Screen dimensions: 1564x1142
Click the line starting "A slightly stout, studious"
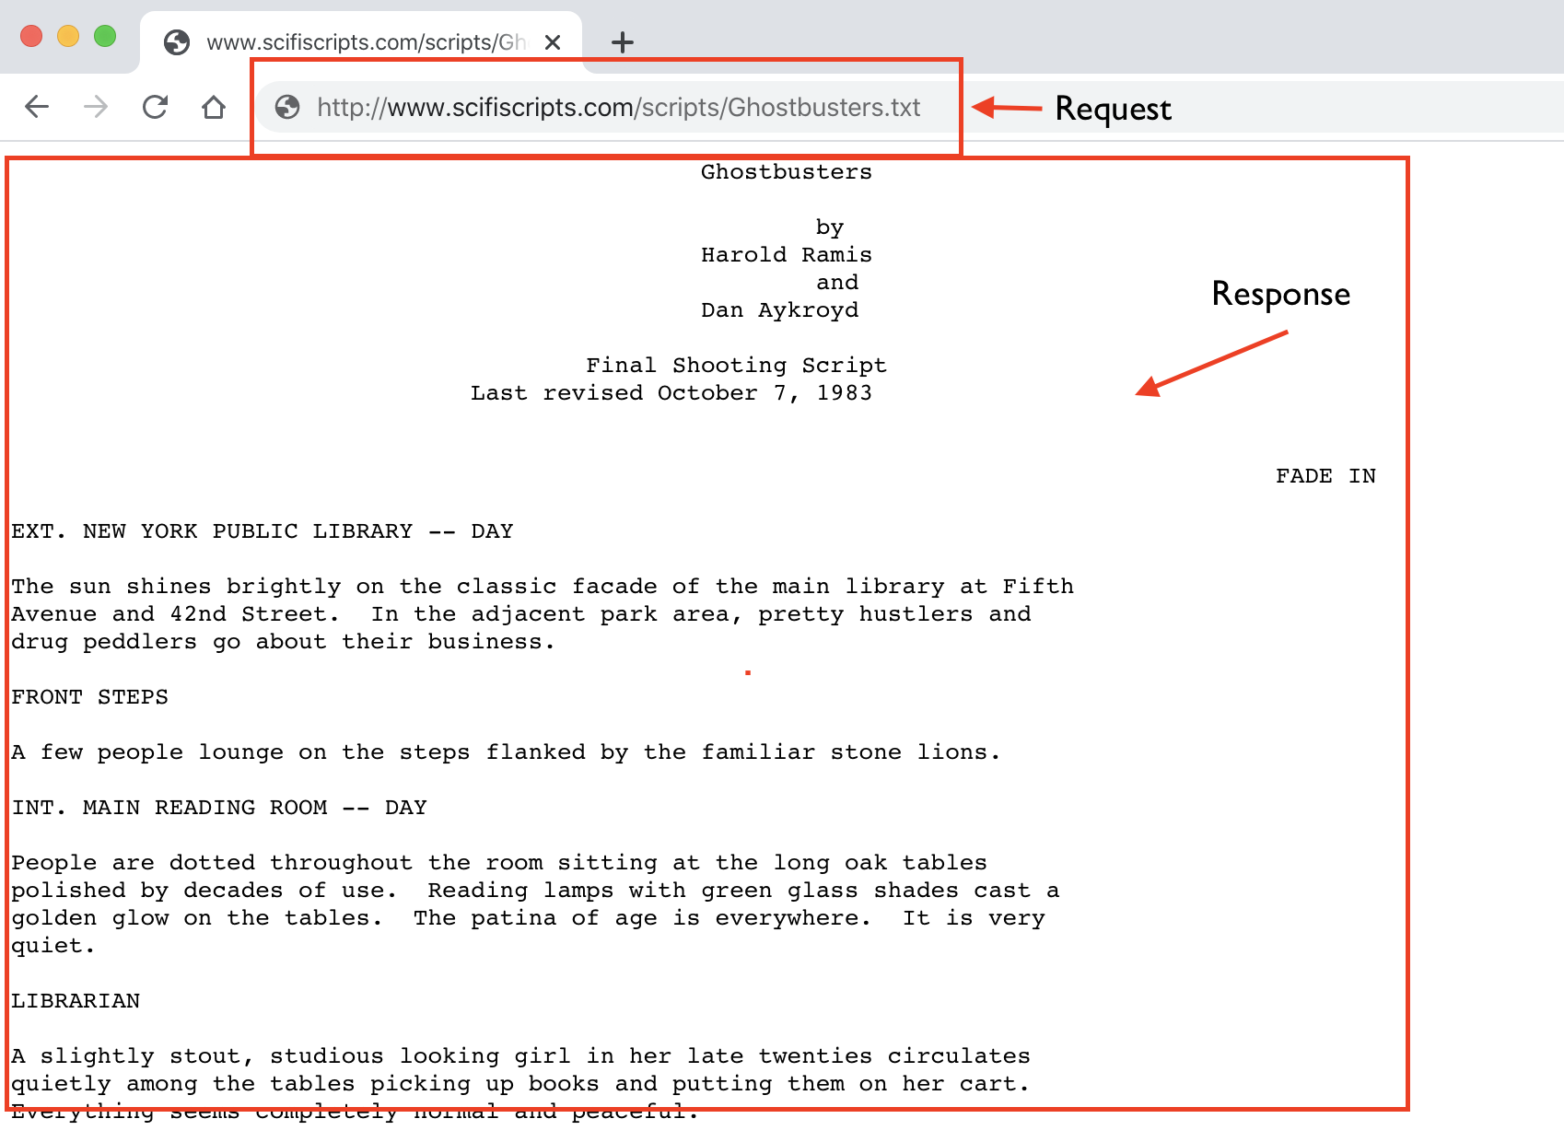520,1056
